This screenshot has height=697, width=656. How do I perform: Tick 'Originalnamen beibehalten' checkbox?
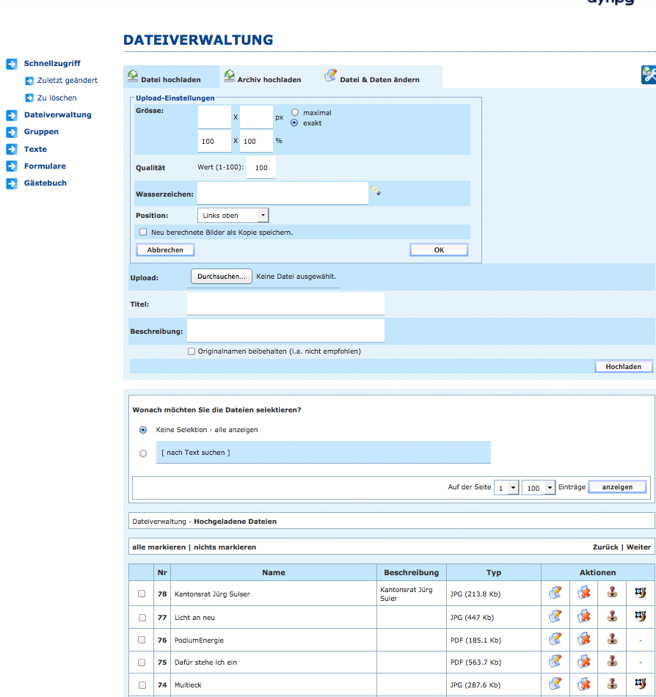(192, 351)
